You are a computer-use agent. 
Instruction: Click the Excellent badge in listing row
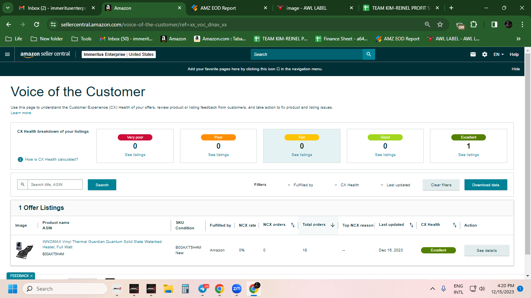pos(438,250)
